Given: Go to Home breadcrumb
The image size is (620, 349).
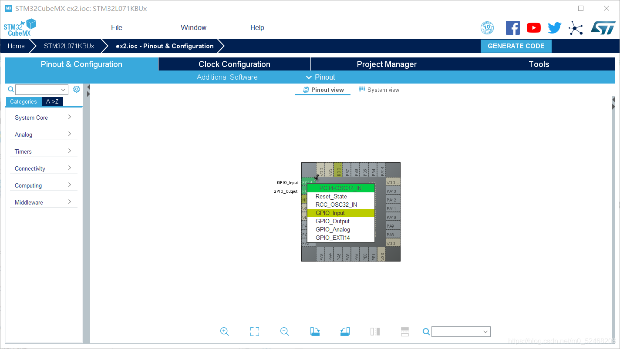Looking at the screenshot, I should [x=16, y=46].
